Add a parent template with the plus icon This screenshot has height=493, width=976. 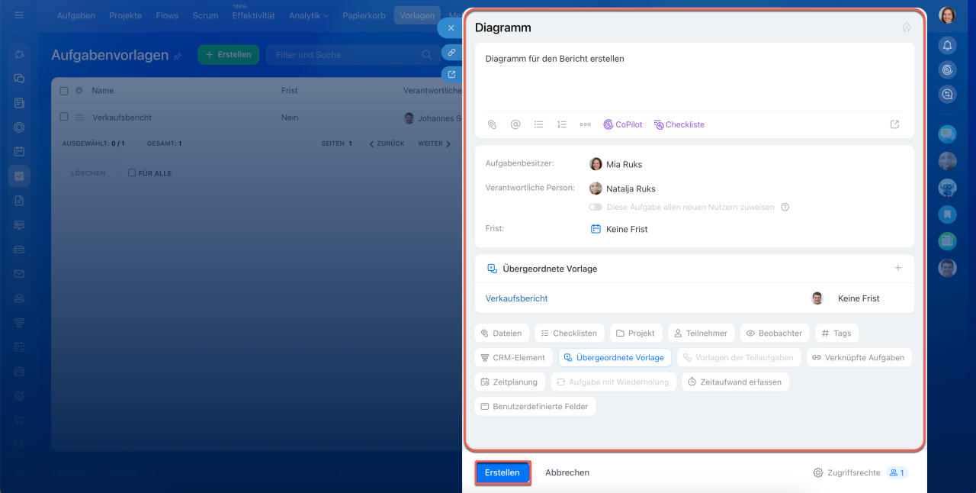898,268
